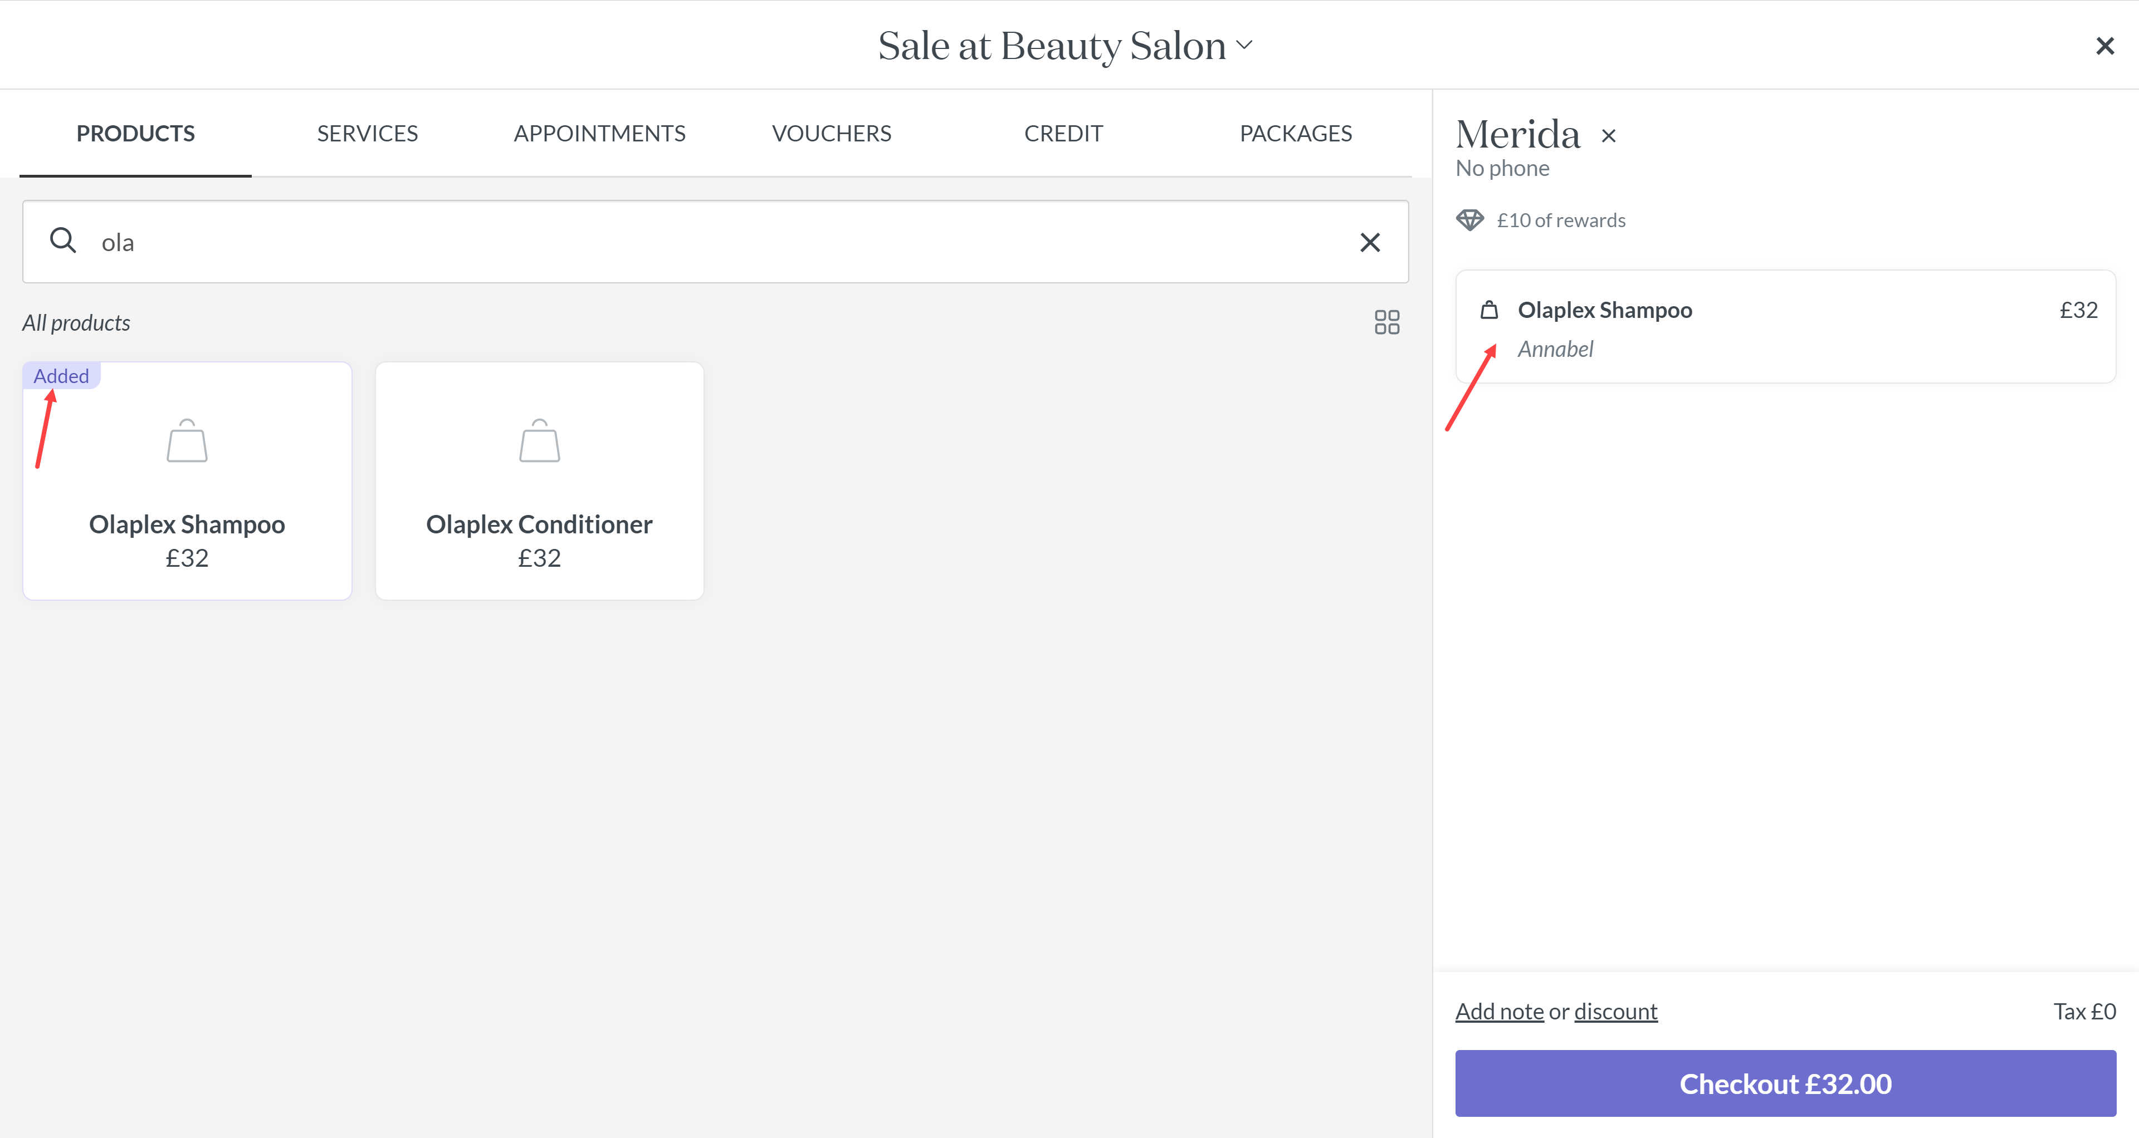Click the Checkout £32.00 button
The image size is (2139, 1138).
click(x=1785, y=1083)
